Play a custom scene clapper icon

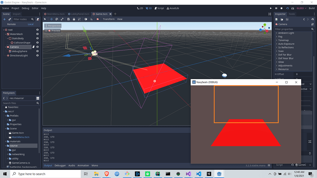point(293,8)
